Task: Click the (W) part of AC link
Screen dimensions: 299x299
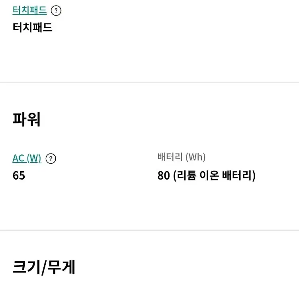Action: pyautogui.click(x=34, y=158)
